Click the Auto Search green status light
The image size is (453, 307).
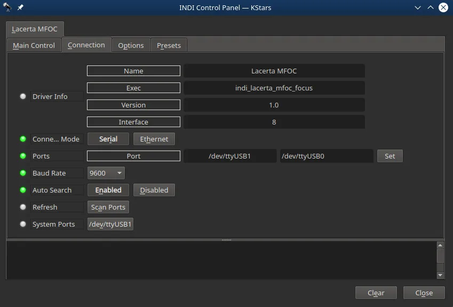23,190
